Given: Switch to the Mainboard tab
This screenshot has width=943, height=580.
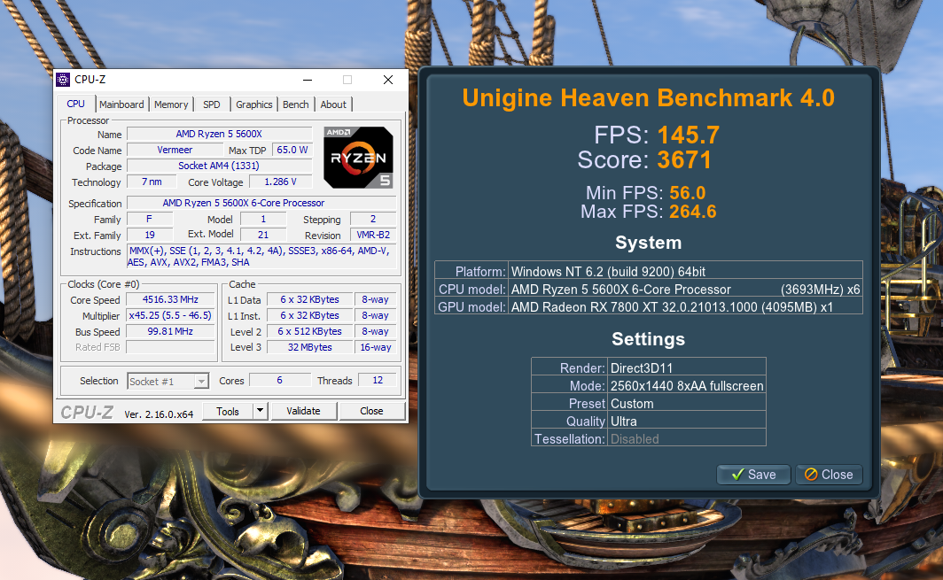Looking at the screenshot, I should pyautogui.click(x=121, y=104).
